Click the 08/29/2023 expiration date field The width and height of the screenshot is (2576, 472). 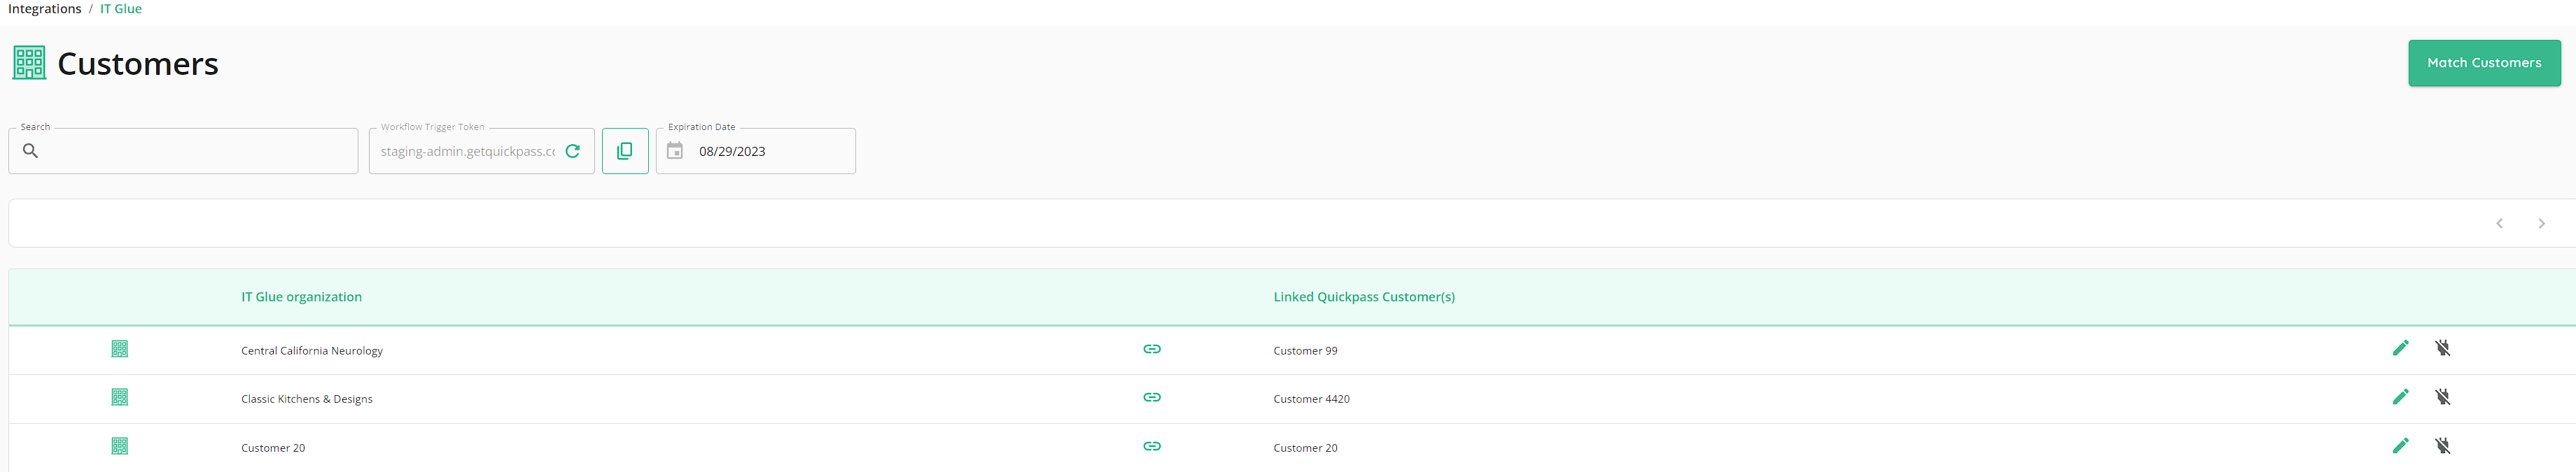(x=756, y=151)
